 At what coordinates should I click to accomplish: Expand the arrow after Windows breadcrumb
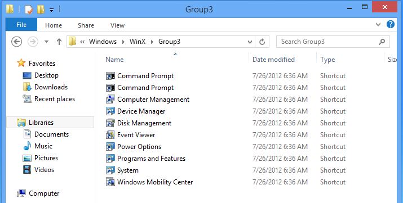pyautogui.click(x=123, y=42)
